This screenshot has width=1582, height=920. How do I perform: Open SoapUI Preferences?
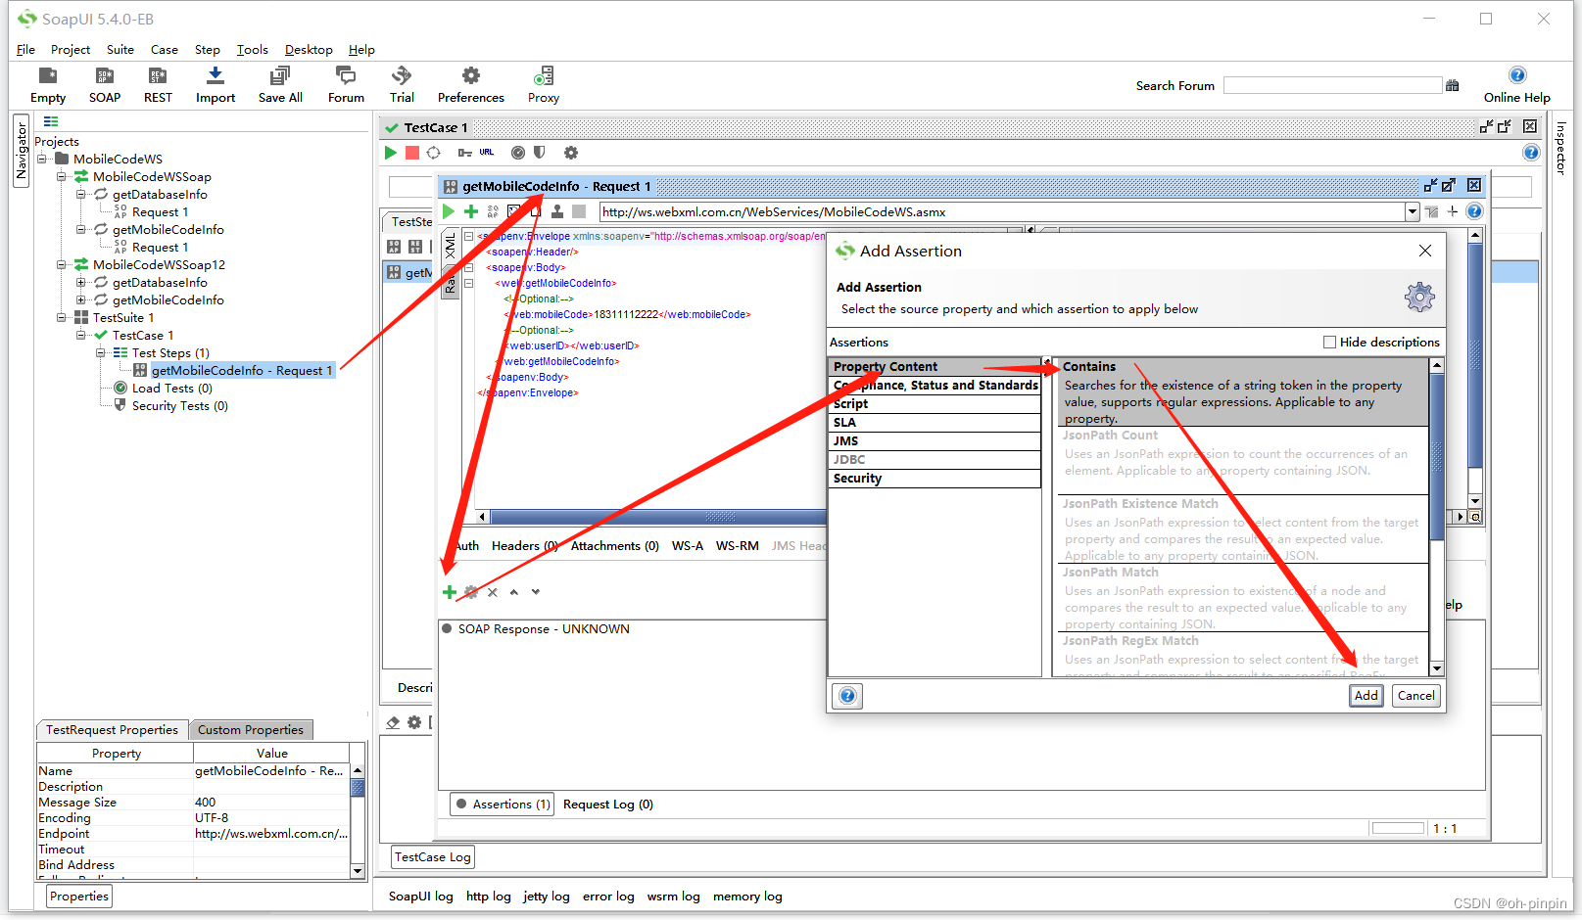click(x=470, y=85)
